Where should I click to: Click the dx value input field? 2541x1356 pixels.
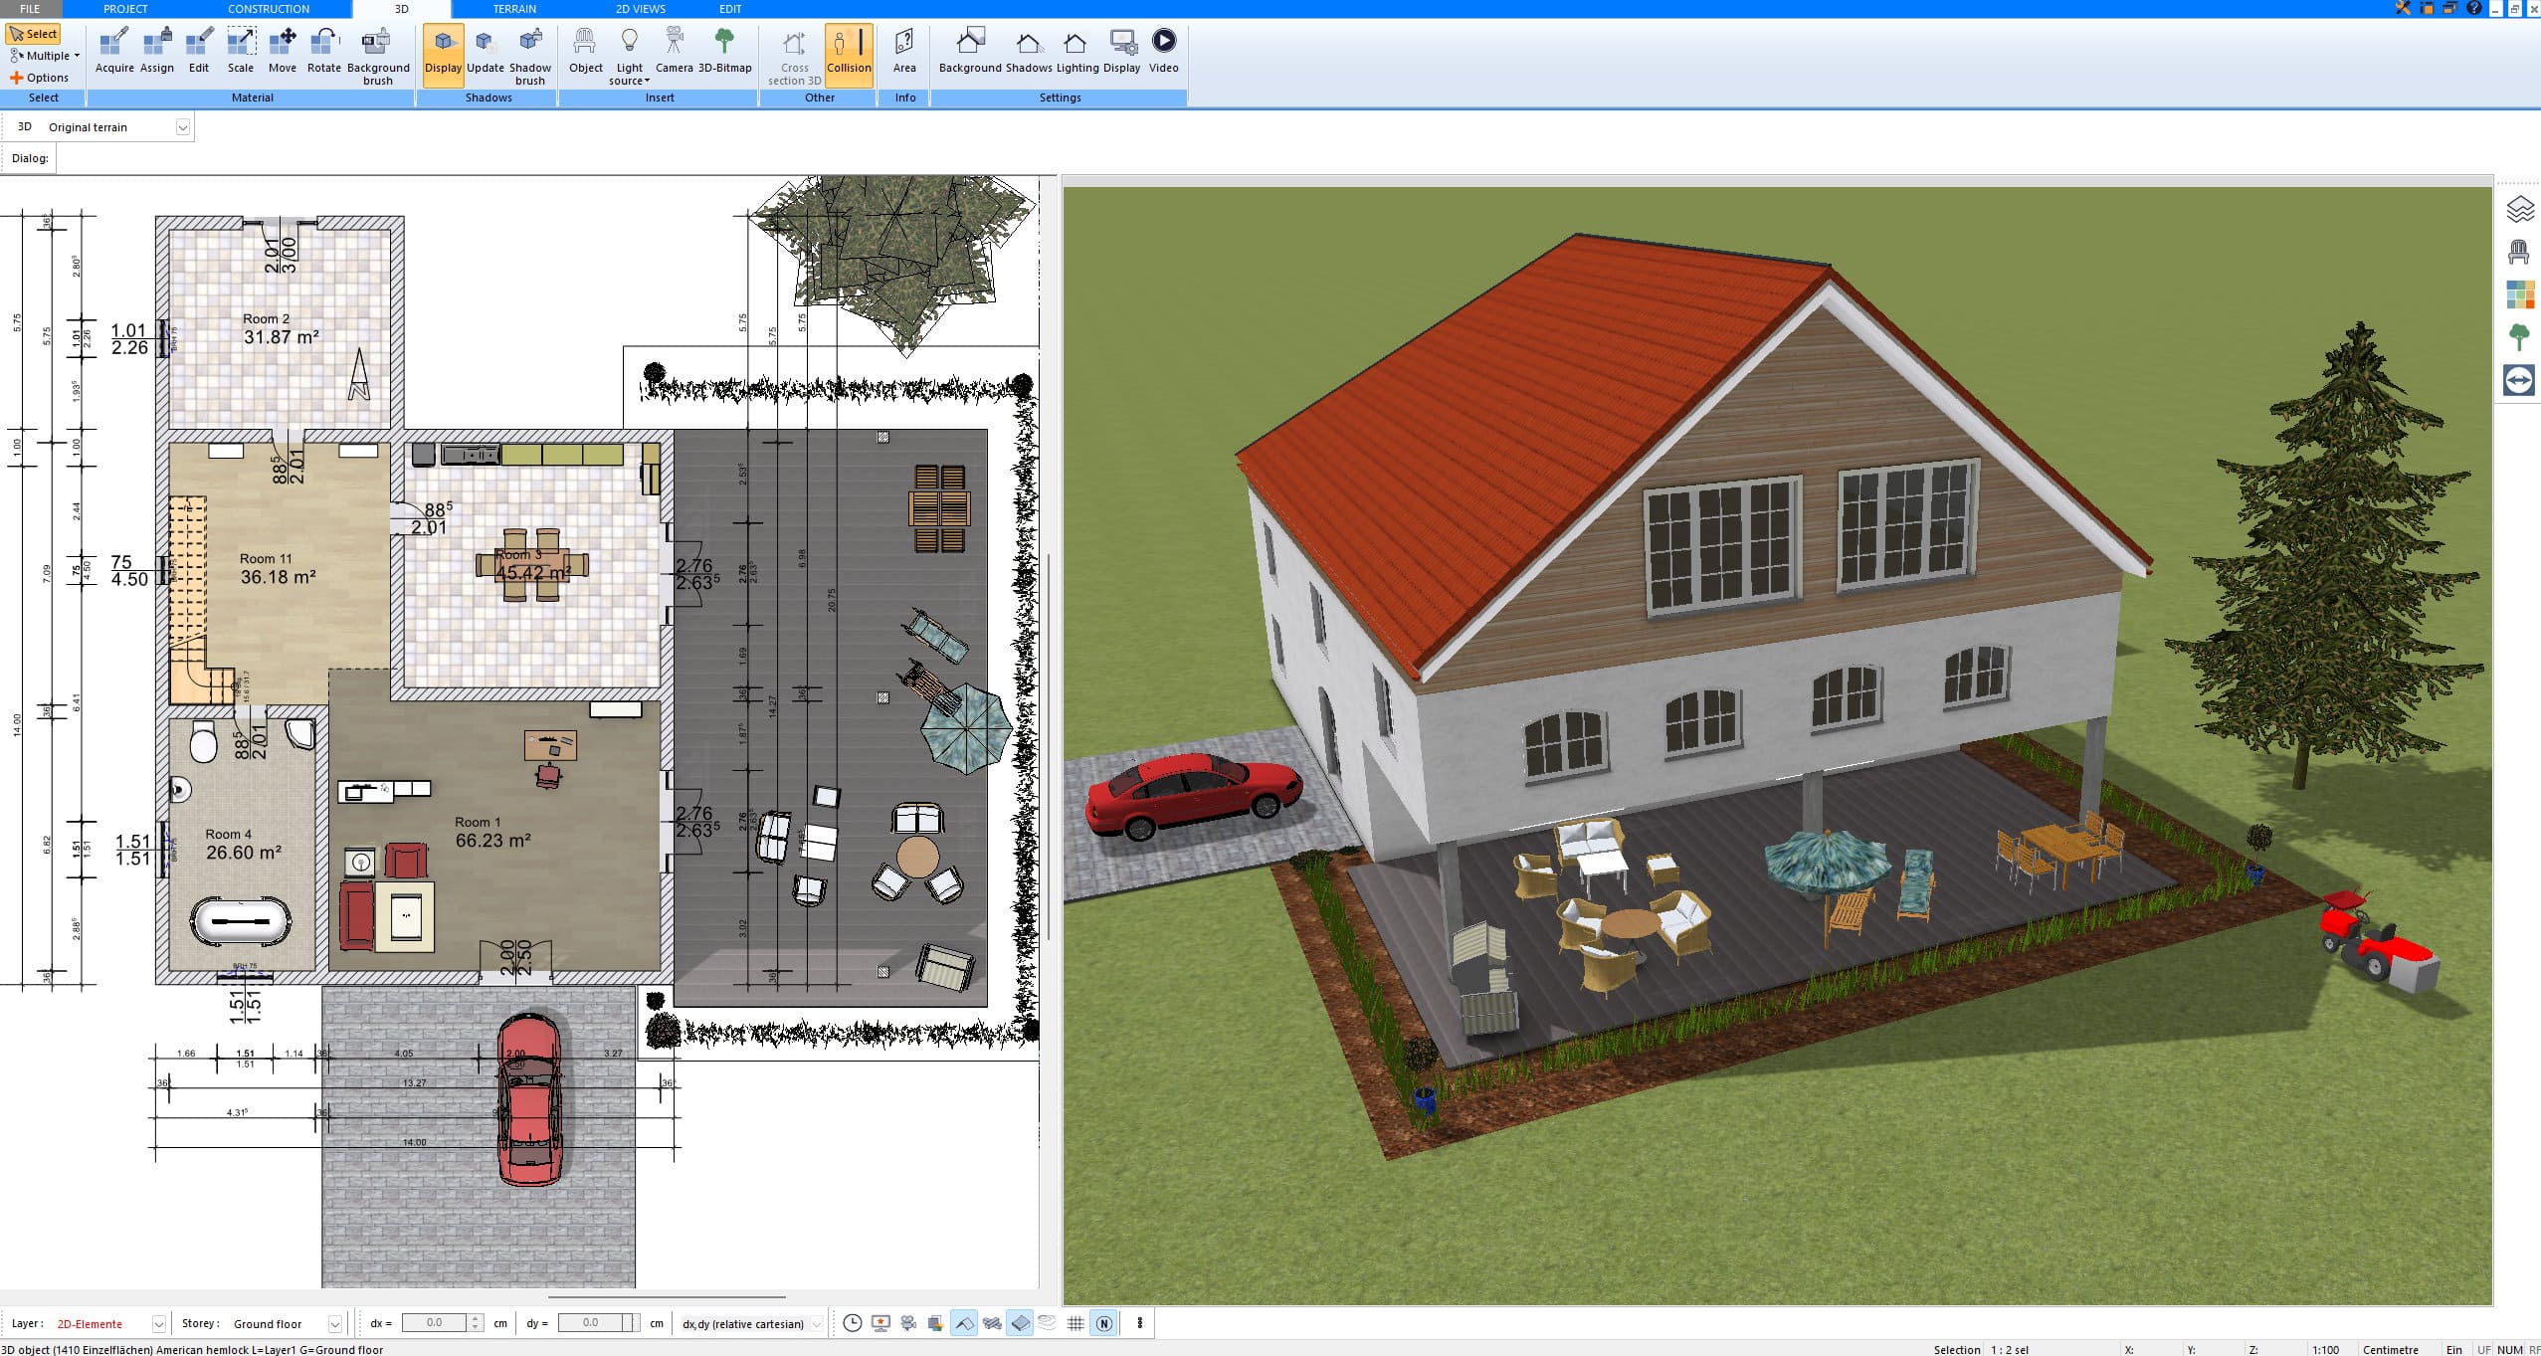(435, 1323)
